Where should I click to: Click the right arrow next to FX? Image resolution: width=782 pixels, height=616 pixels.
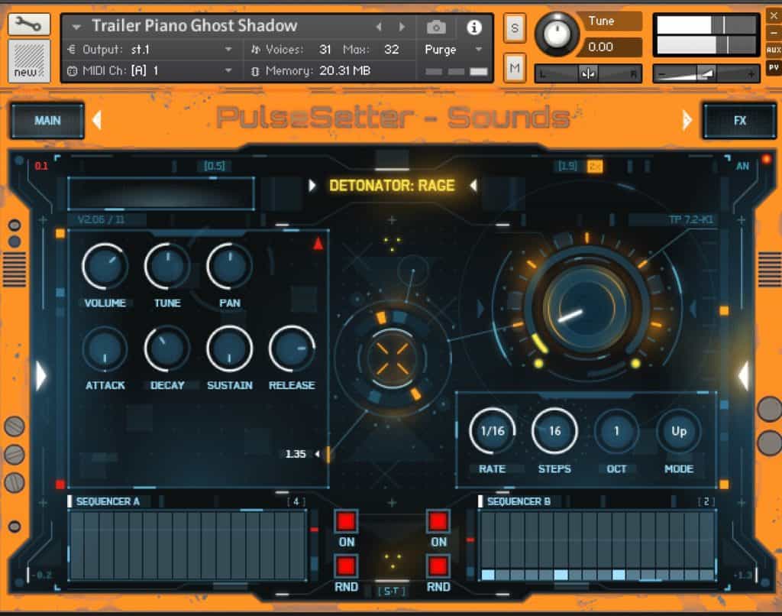tap(687, 120)
